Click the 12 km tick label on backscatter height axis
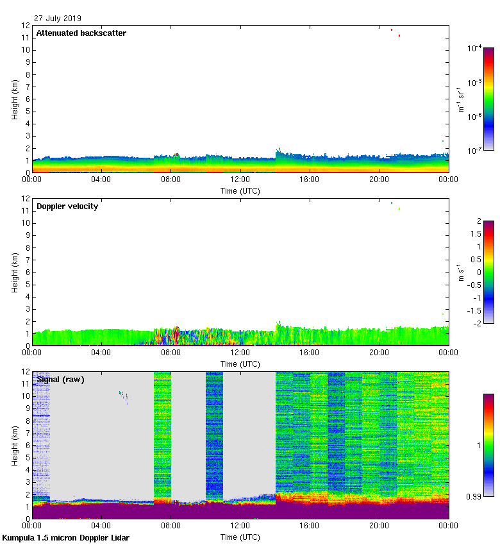Image resolution: width=500 pixels, height=545 pixels. pos(26,26)
